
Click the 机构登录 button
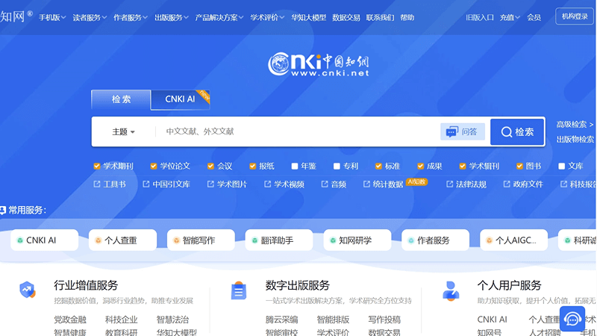pyautogui.click(x=575, y=16)
